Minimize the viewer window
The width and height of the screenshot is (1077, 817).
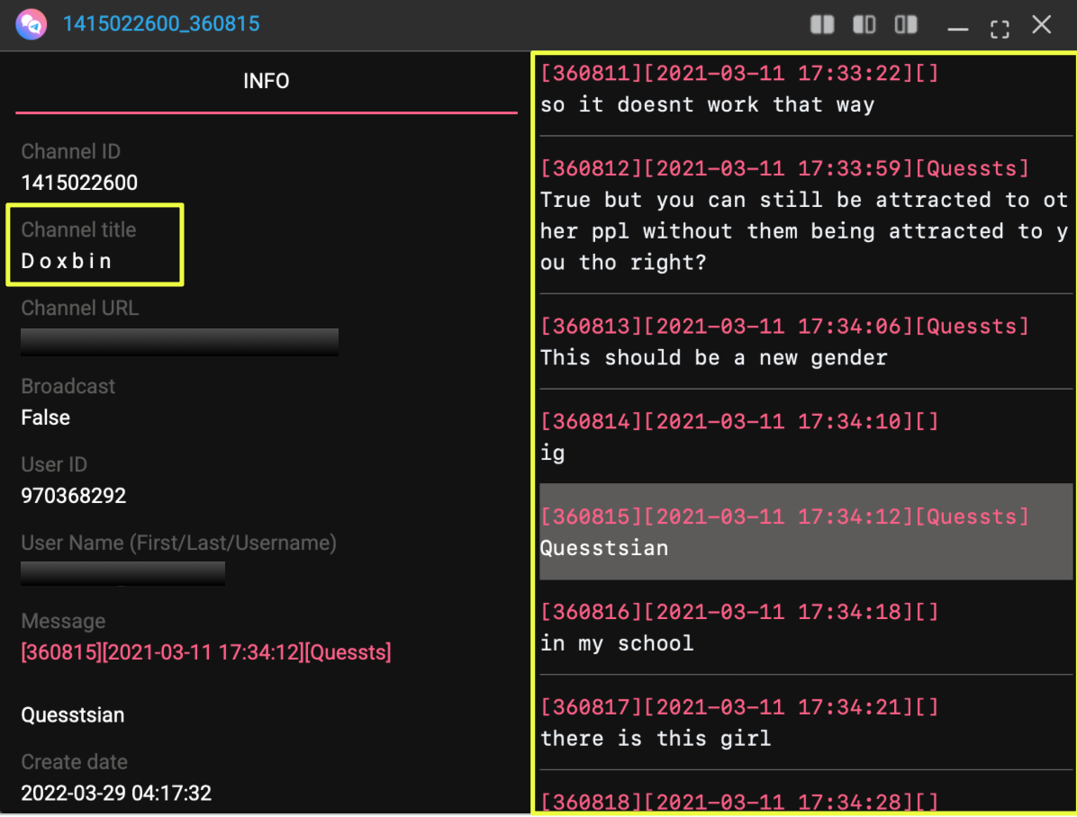(957, 27)
